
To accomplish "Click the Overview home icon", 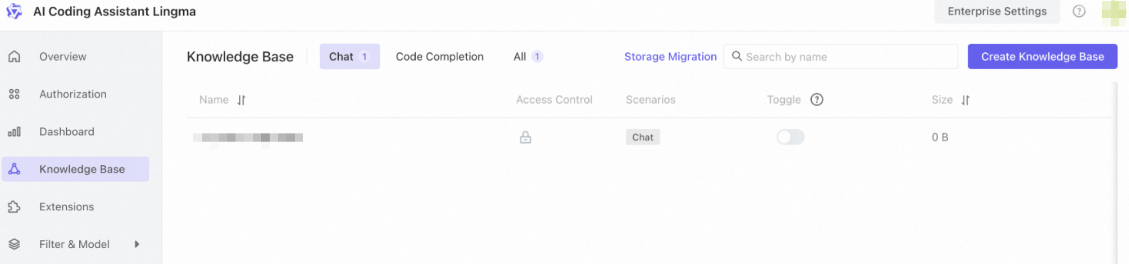I will [x=14, y=57].
